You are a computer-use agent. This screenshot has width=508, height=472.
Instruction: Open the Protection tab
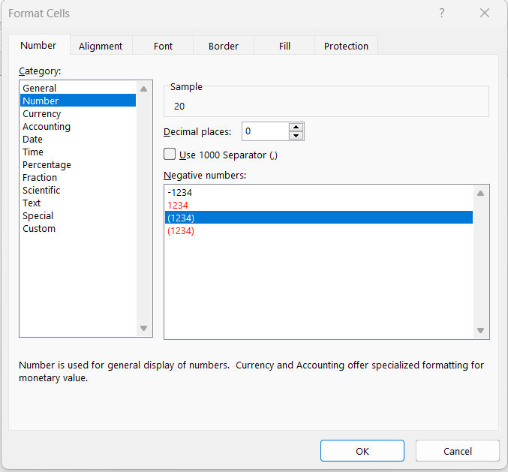[x=346, y=46]
